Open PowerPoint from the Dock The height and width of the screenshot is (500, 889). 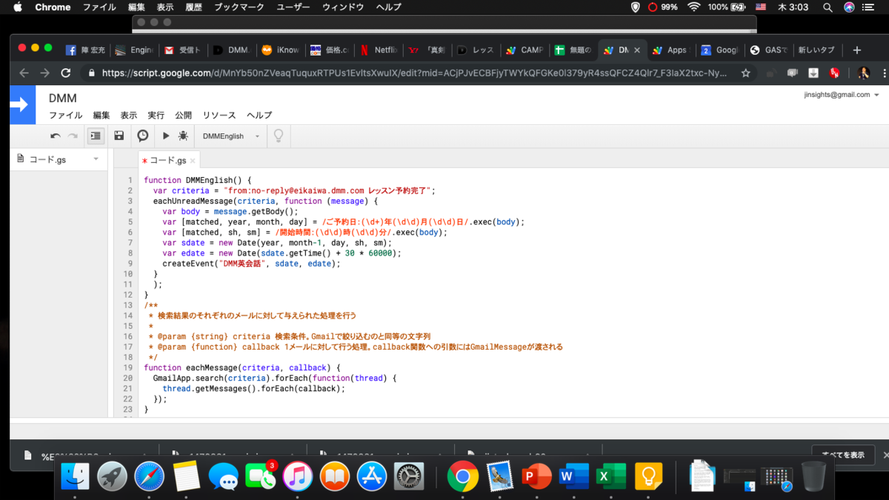[537, 477]
